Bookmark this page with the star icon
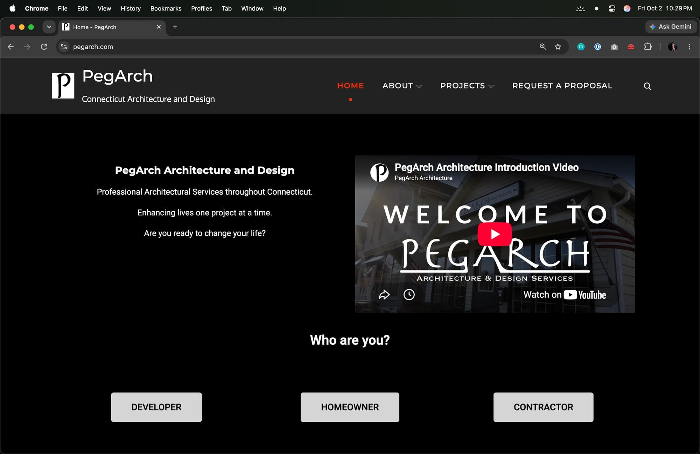This screenshot has width=700, height=454. [558, 46]
